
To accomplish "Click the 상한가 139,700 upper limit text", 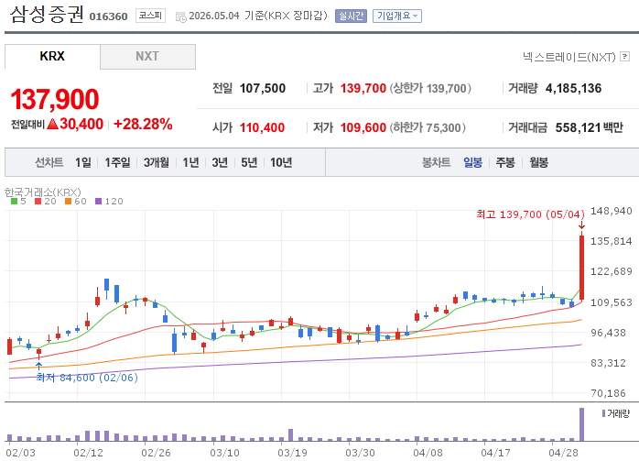I will click(430, 88).
